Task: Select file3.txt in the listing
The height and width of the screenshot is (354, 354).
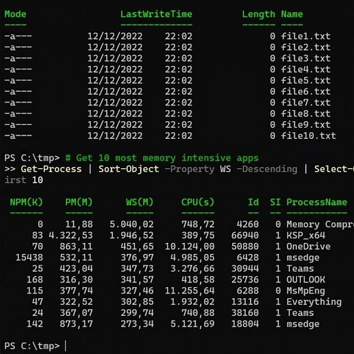Action: (306, 59)
